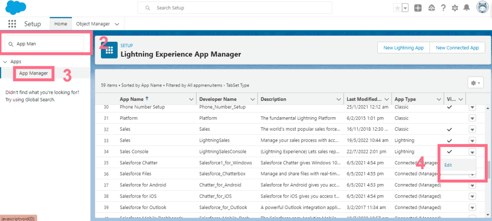Open the Notifications bell
Viewport: 492px width, 221px height.
[x=467, y=8]
